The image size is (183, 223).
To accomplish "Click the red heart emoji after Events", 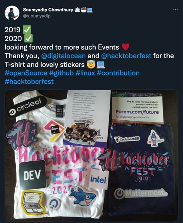I will [x=125, y=47].
